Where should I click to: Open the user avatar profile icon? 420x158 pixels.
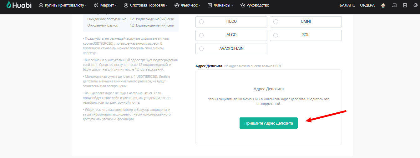pyautogui.click(x=383, y=5)
